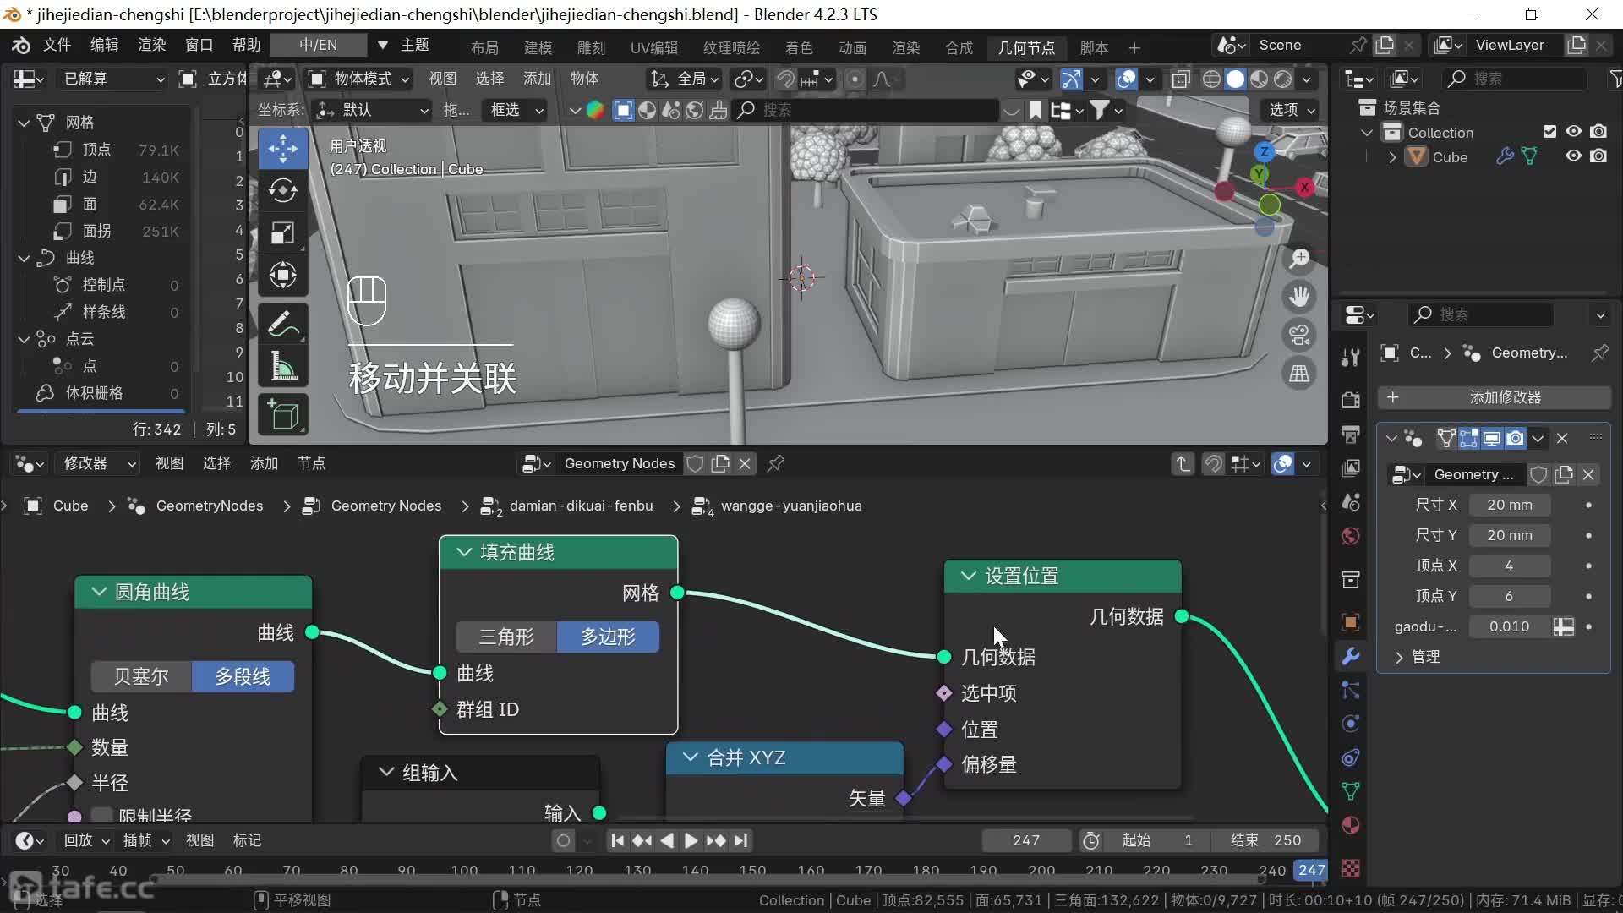Image resolution: width=1623 pixels, height=913 pixels.
Task: Uncheck the Collection exclude checkbox
Action: (1549, 132)
